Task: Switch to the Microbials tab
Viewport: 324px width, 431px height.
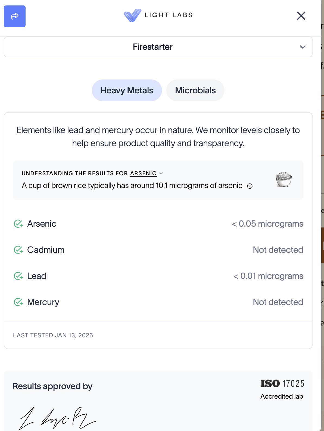Action: pos(195,90)
